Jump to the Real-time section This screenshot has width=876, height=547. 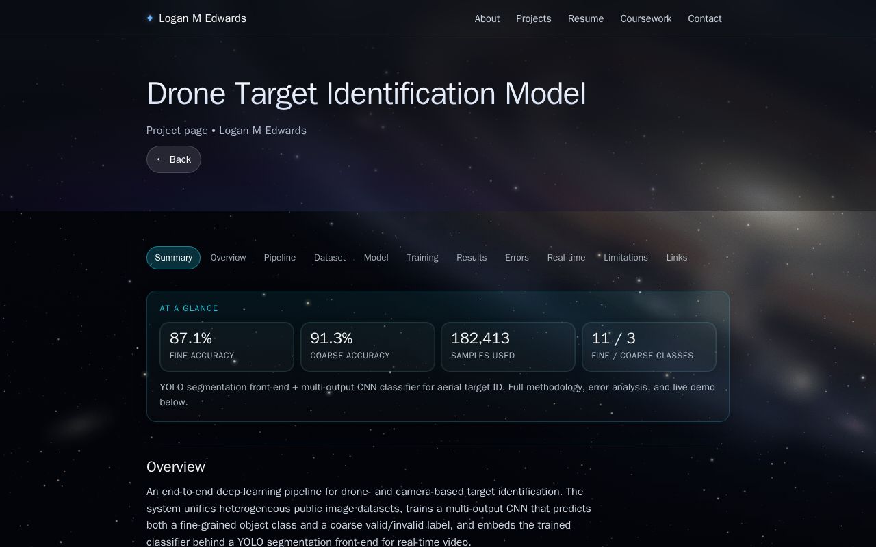566,258
